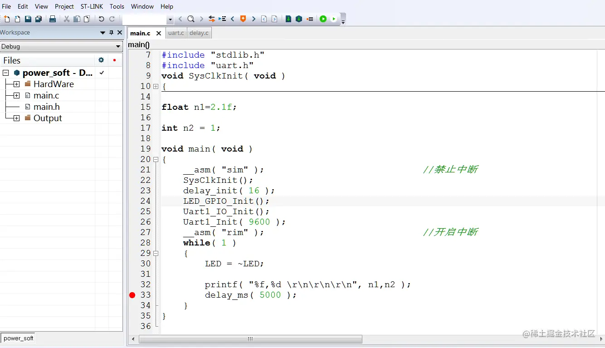605x348 pixels.
Task: Open the Tools menu
Action: coord(117,6)
